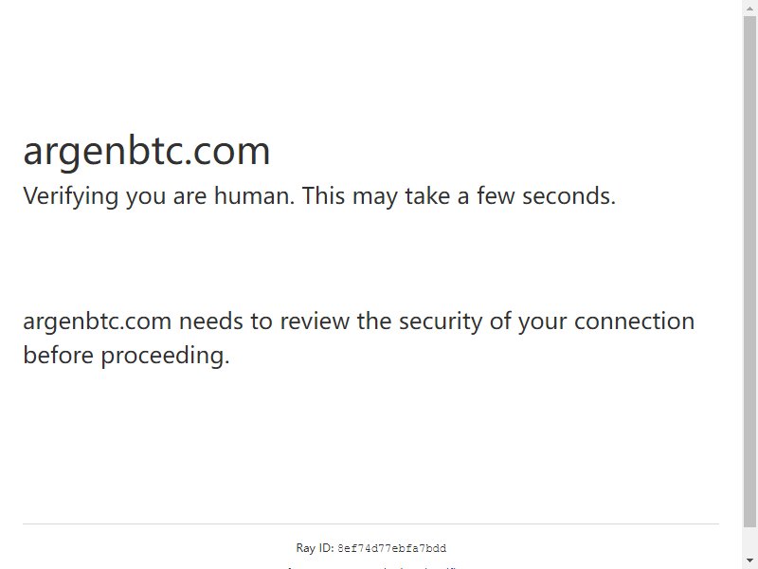Screen dimensions: 758x569
Task: Click the scrollbar track below the thumb
Action: tap(749, 540)
